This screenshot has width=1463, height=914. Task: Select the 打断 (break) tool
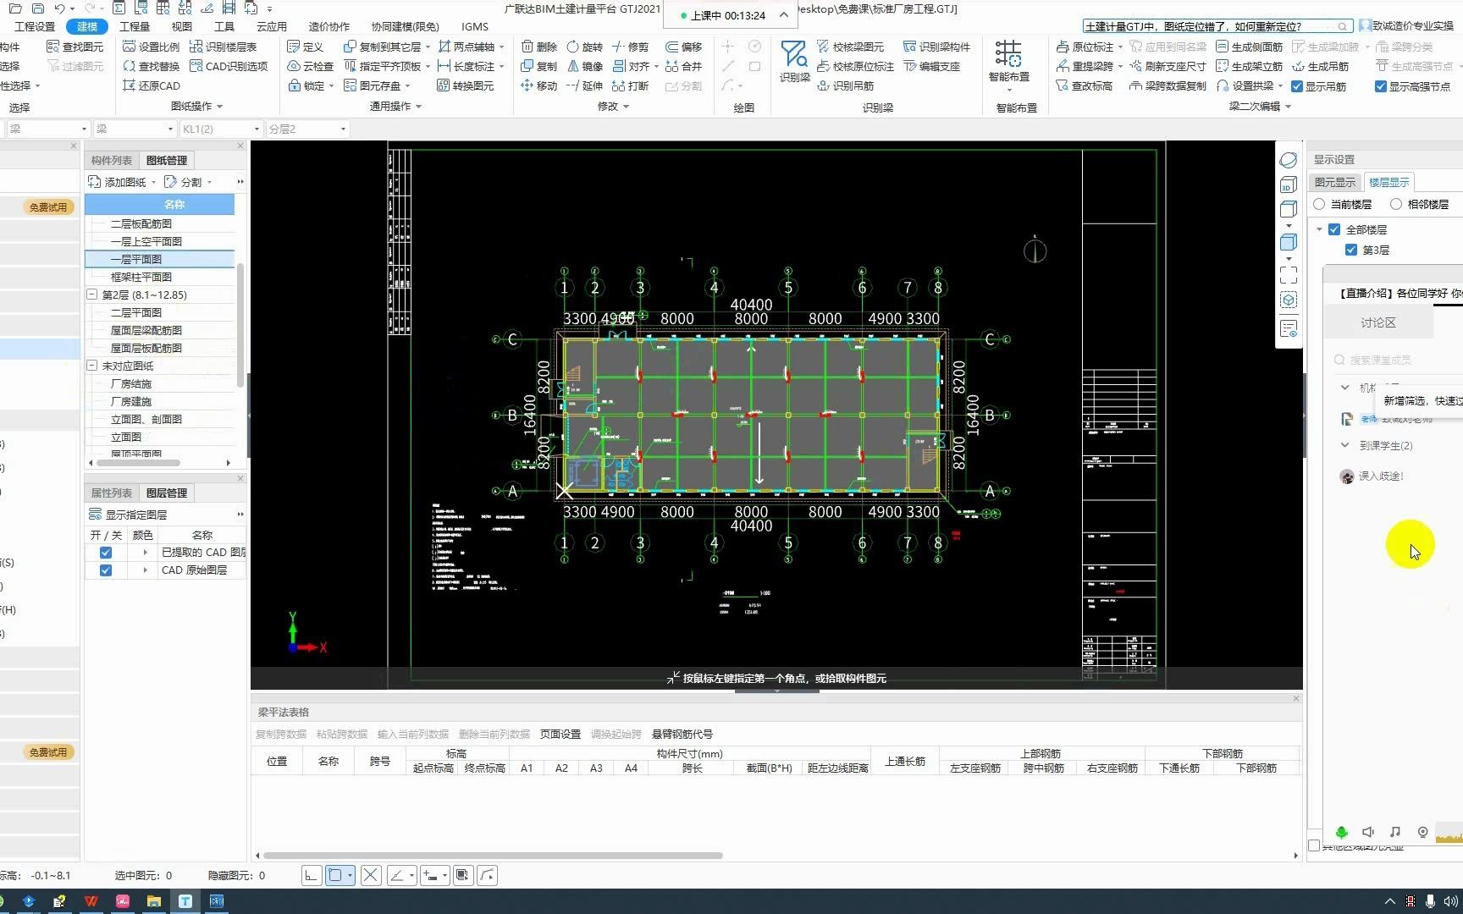[630, 85]
